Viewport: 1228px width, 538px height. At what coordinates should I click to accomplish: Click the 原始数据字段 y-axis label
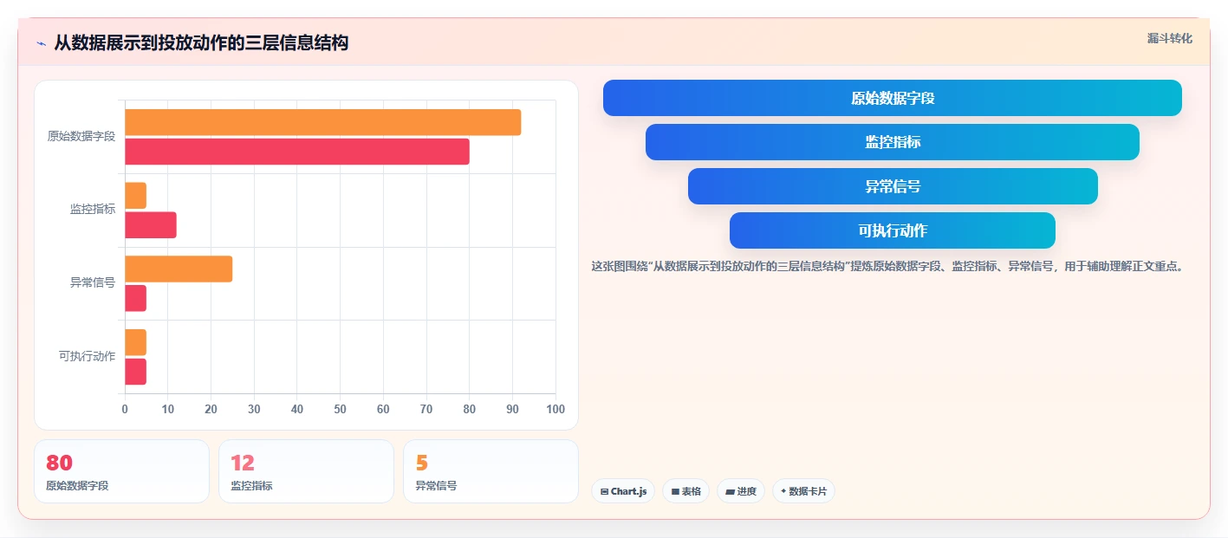tap(81, 136)
